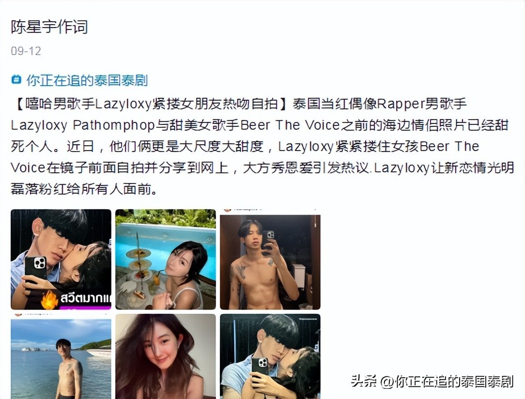Click the text Lazyloxy Pathomphop in post body
The image size is (525, 399).
pyautogui.click(x=83, y=125)
